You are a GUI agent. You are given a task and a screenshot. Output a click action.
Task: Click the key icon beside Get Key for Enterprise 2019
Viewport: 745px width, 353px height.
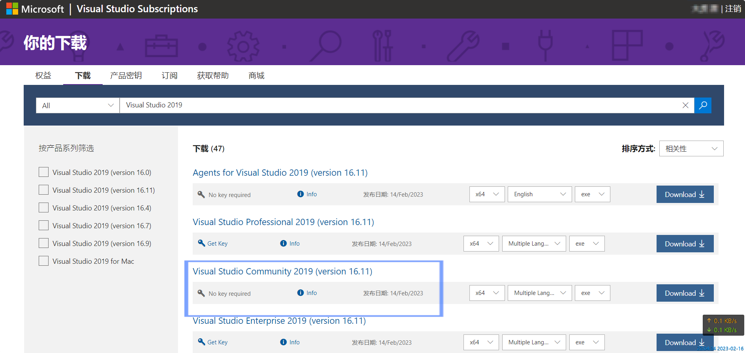click(x=201, y=342)
